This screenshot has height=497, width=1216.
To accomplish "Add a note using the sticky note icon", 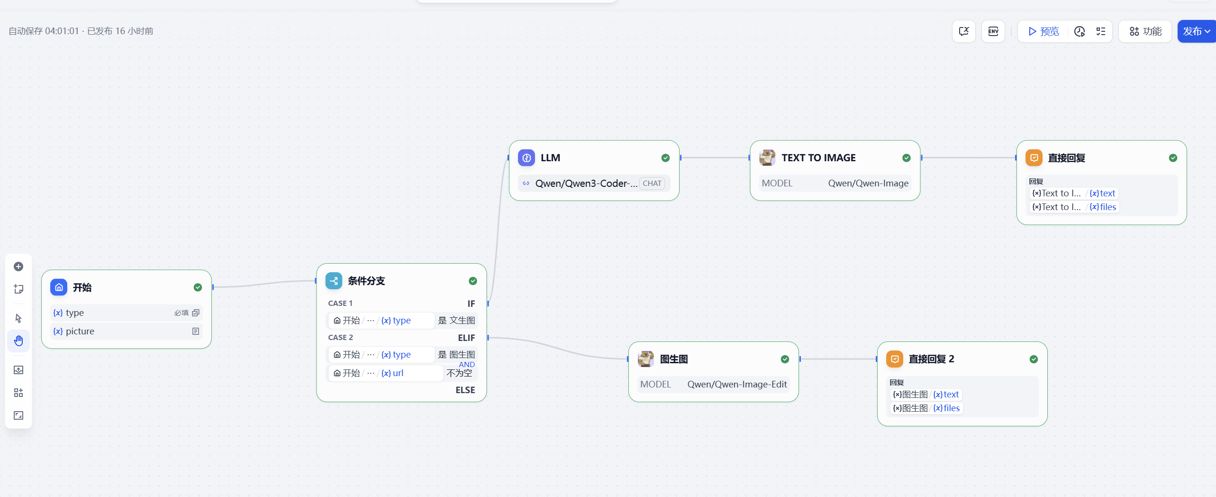I will click(x=18, y=289).
